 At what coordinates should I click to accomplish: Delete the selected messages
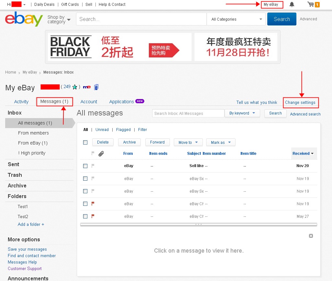pos(103,142)
